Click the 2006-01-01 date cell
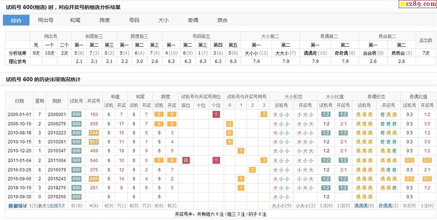 click(x=20, y=114)
